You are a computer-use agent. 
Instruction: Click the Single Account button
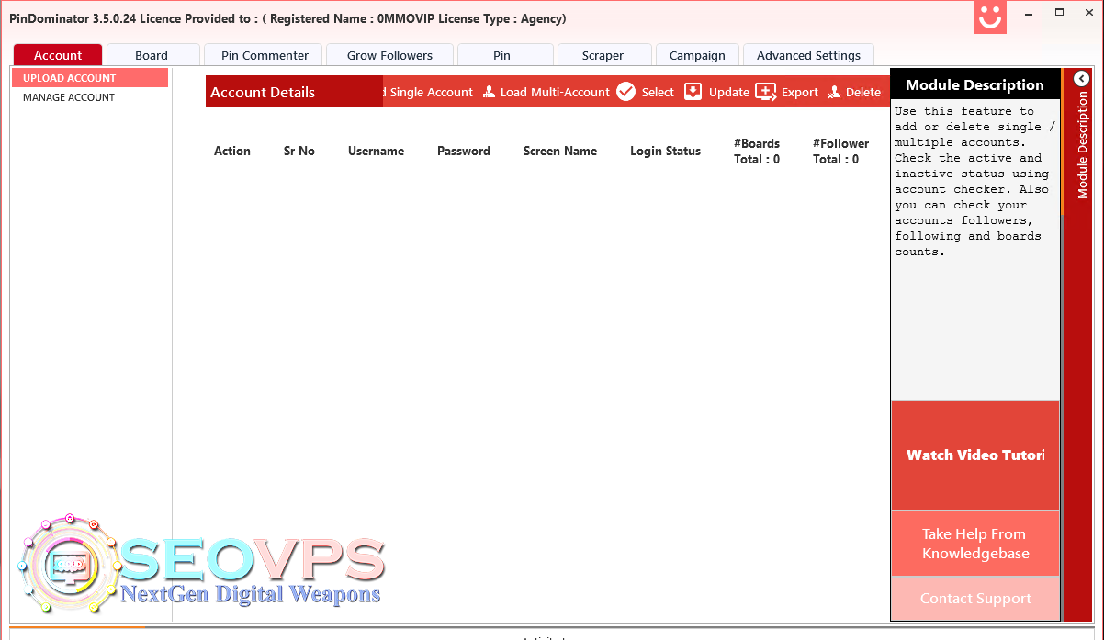coord(429,92)
